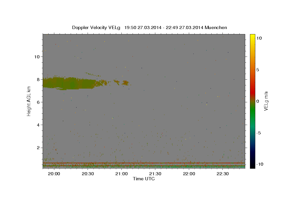Click the colorbar value 0
Screen dimensions: 303x202
coord(258,101)
